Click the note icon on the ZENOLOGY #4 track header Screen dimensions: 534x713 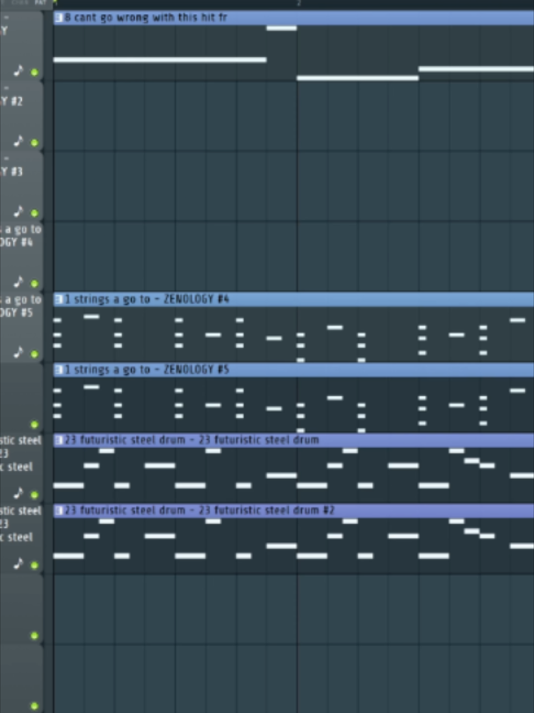[x=19, y=282]
